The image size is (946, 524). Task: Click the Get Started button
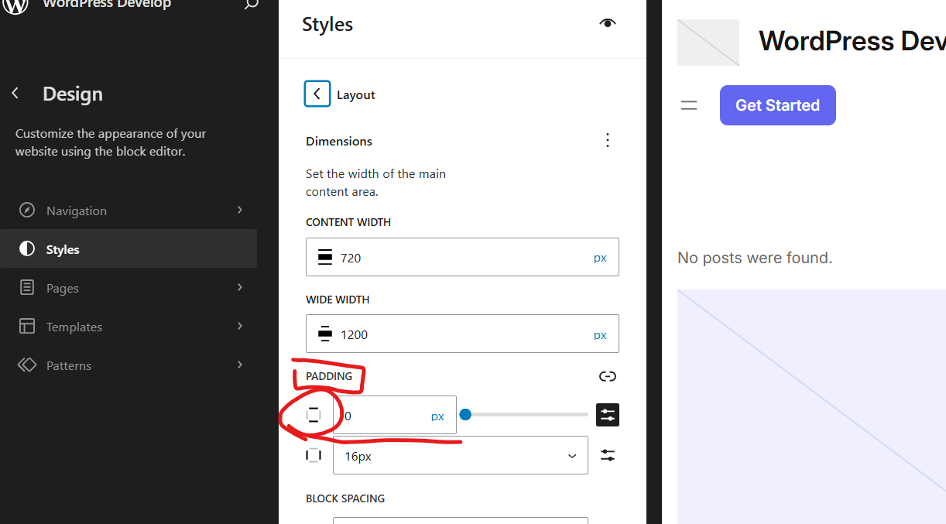[778, 105]
